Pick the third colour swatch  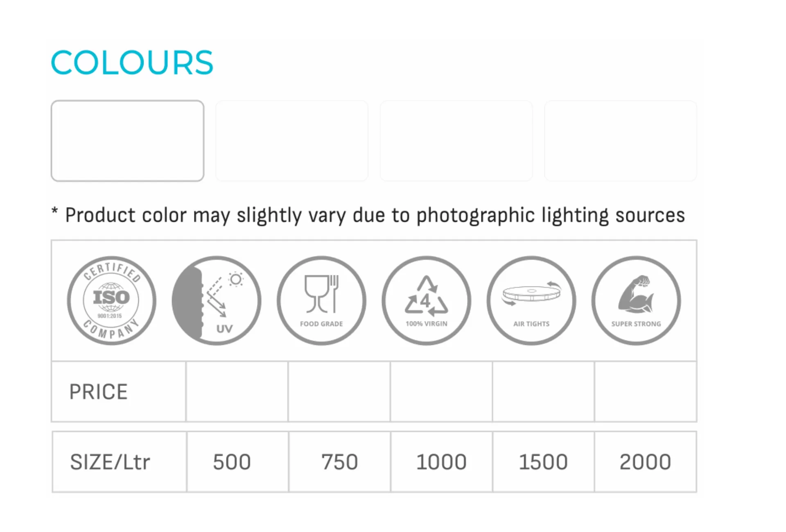pos(456,141)
